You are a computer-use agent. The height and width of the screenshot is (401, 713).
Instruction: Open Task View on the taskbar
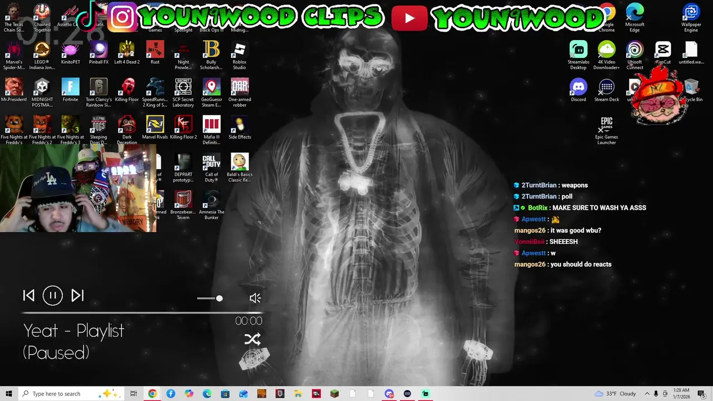(133, 394)
